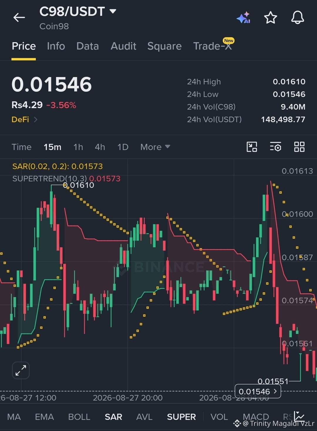Tap the Coin98 subtitle

(54, 26)
